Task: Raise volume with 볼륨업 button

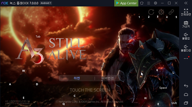Action: pos(186,36)
